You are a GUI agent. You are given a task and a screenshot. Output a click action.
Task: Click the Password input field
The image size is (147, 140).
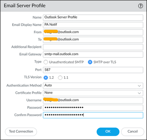93,108
